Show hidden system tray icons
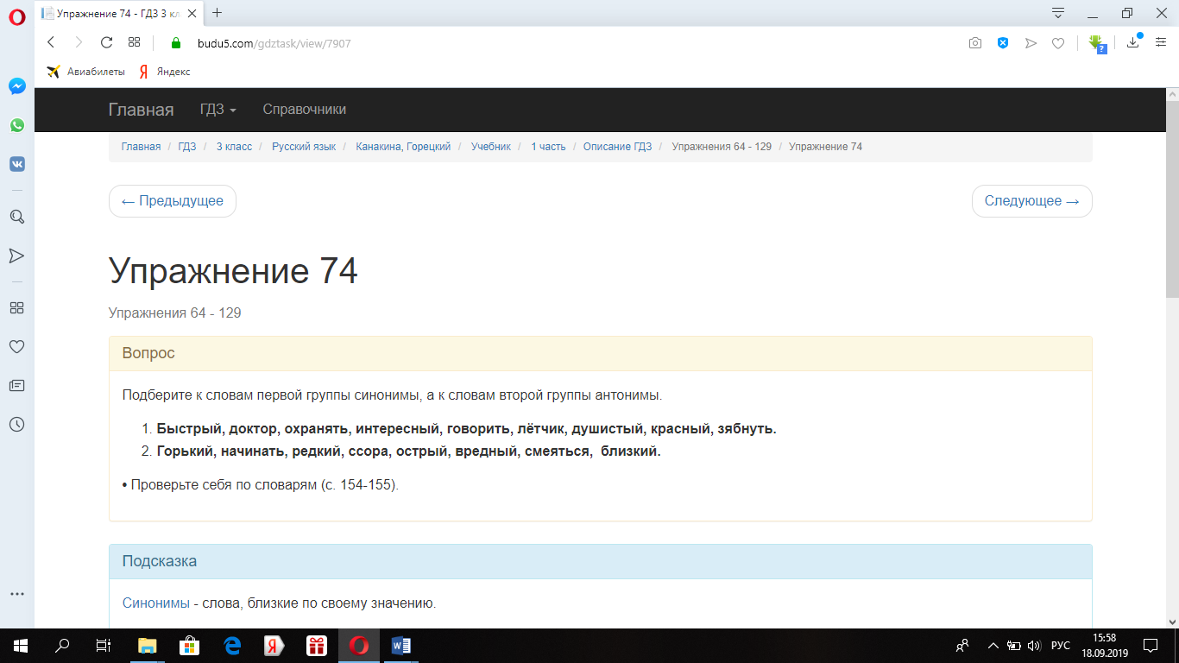The height and width of the screenshot is (663, 1179). [992, 646]
